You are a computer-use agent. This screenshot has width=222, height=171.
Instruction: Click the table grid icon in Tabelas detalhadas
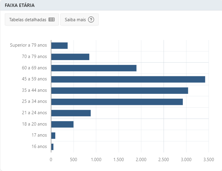pyautogui.click(x=51, y=19)
